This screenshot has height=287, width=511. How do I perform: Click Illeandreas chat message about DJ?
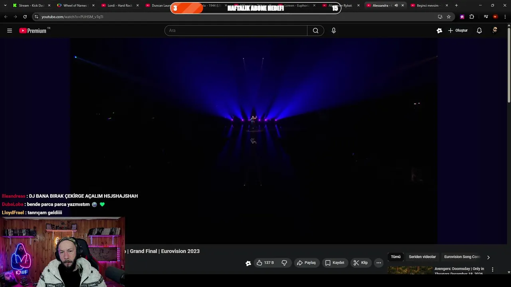(70, 196)
